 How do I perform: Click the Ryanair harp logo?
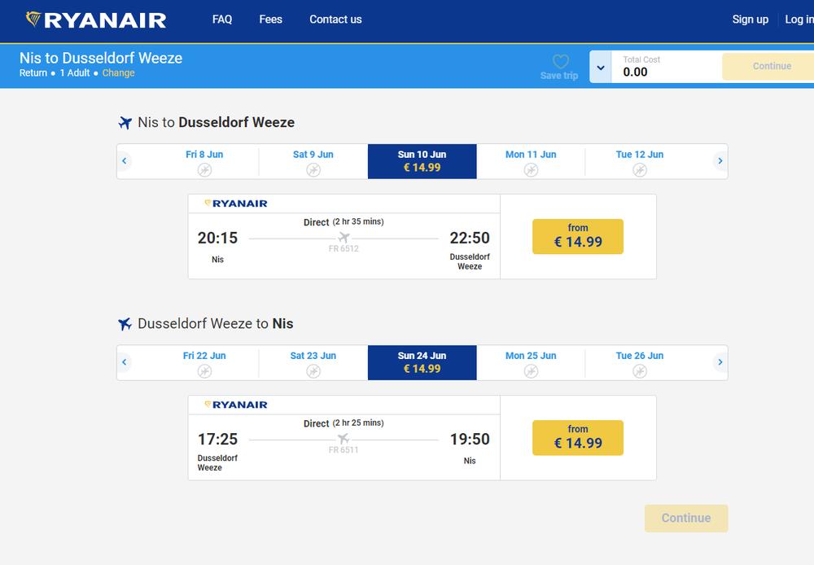click(34, 19)
